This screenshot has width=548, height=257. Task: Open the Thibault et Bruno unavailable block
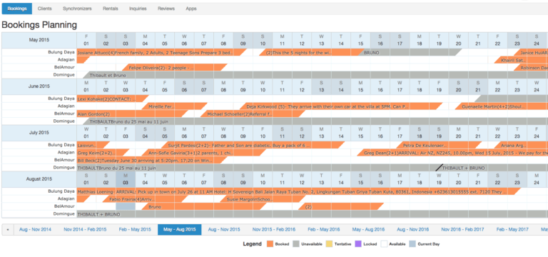point(315,75)
